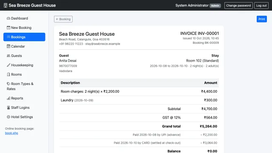Click the Guests people icon
The width and height of the screenshot is (272, 153).
[8, 56]
